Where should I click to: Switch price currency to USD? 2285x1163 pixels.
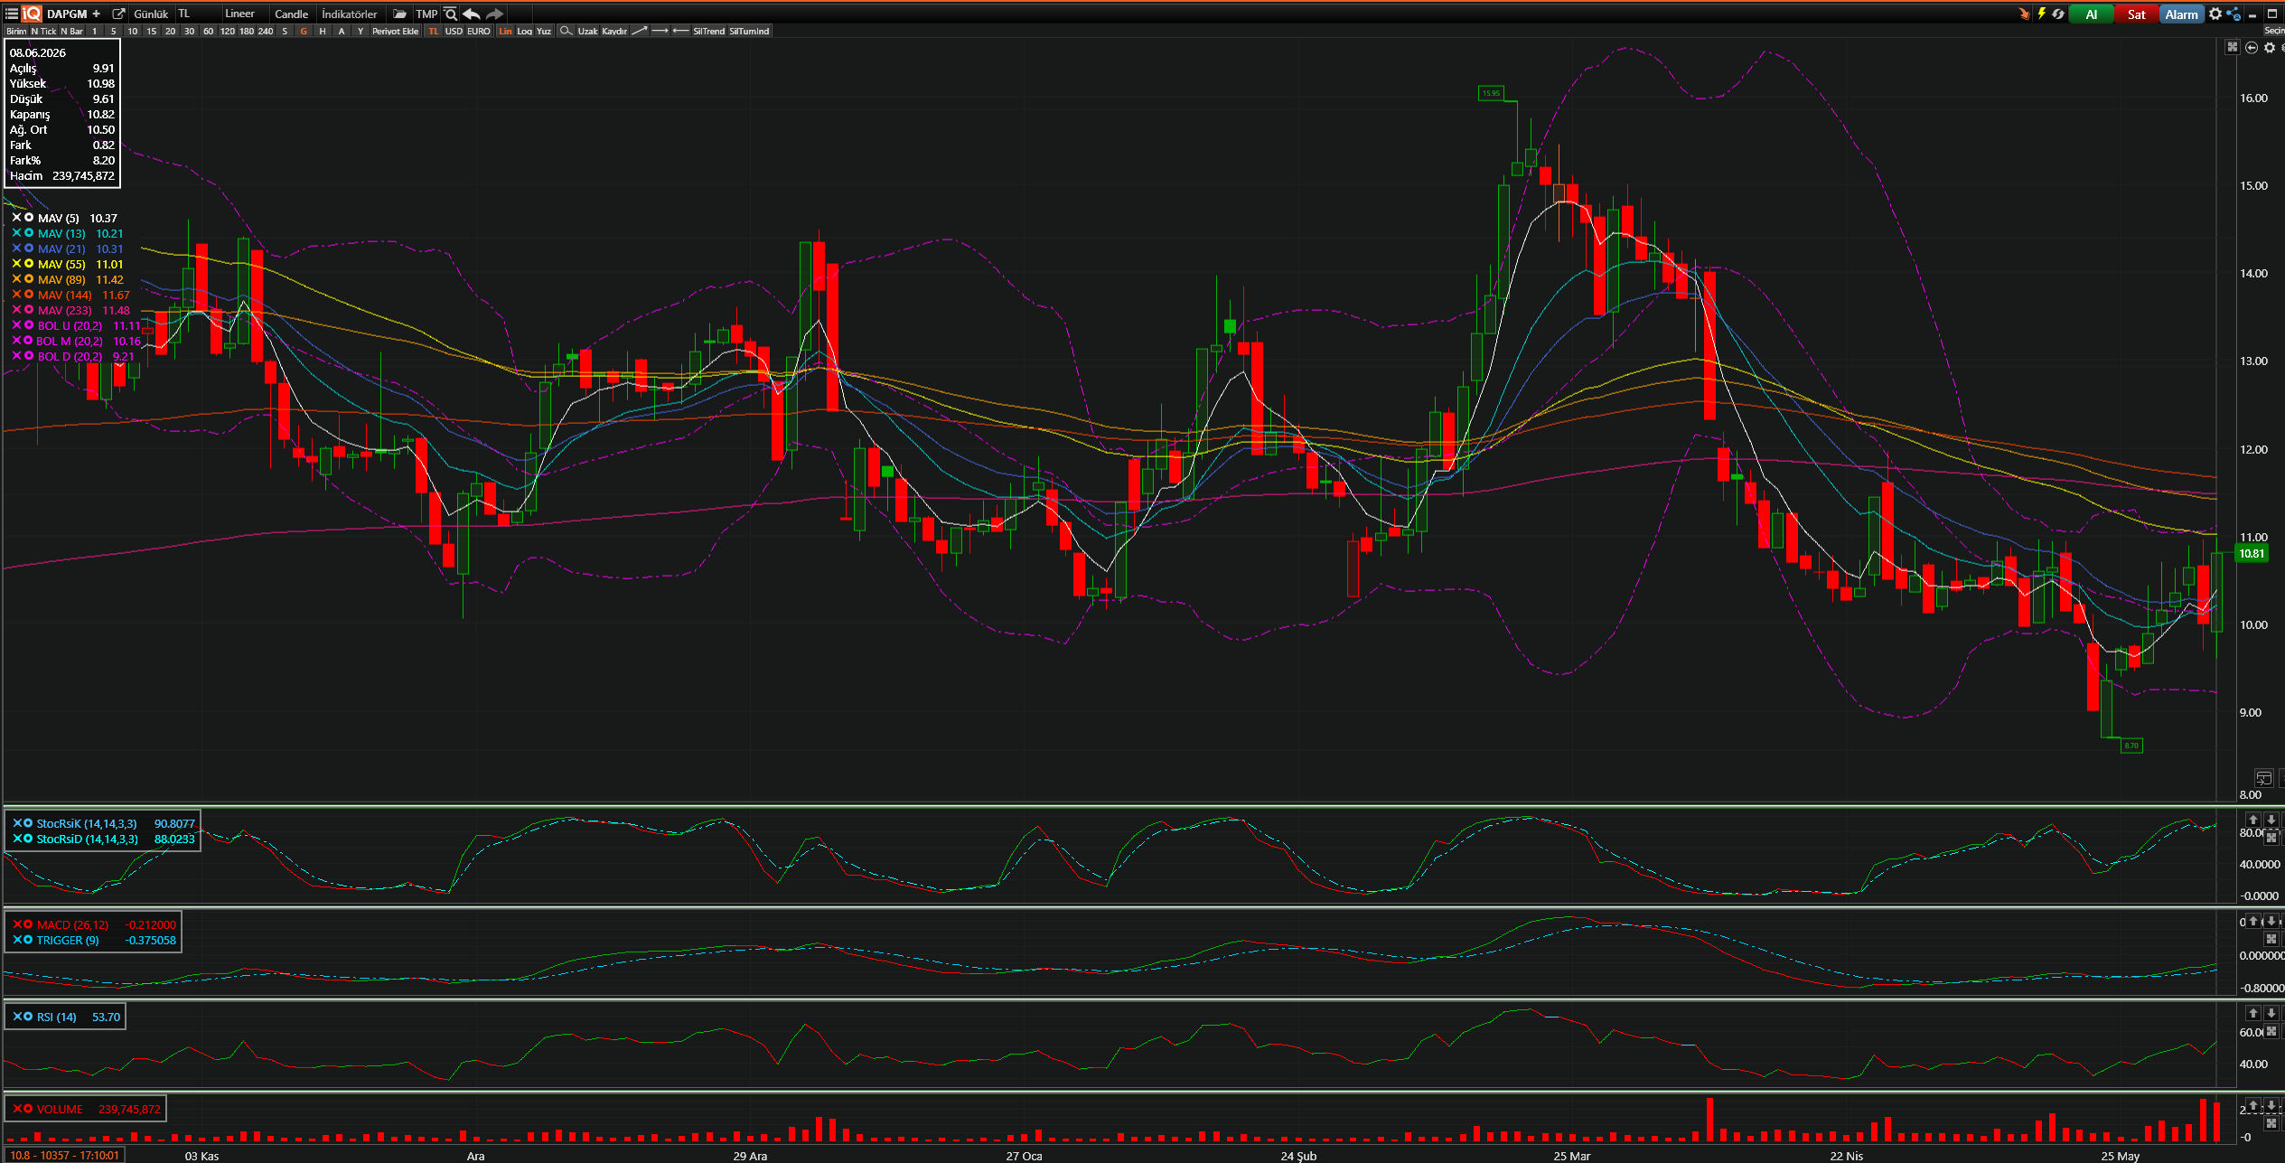point(454,31)
